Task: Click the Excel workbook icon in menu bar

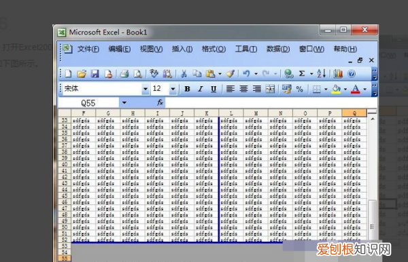Action: click(x=67, y=49)
